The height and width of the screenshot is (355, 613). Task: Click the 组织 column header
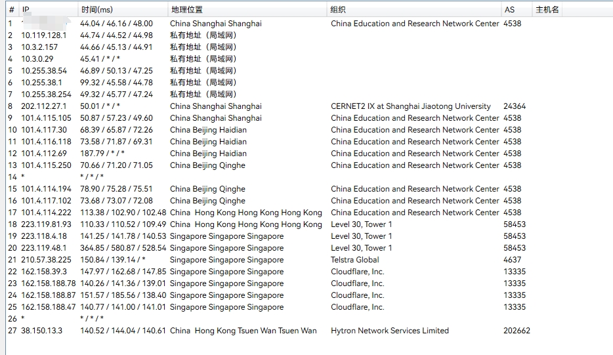pyautogui.click(x=338, y=10)
